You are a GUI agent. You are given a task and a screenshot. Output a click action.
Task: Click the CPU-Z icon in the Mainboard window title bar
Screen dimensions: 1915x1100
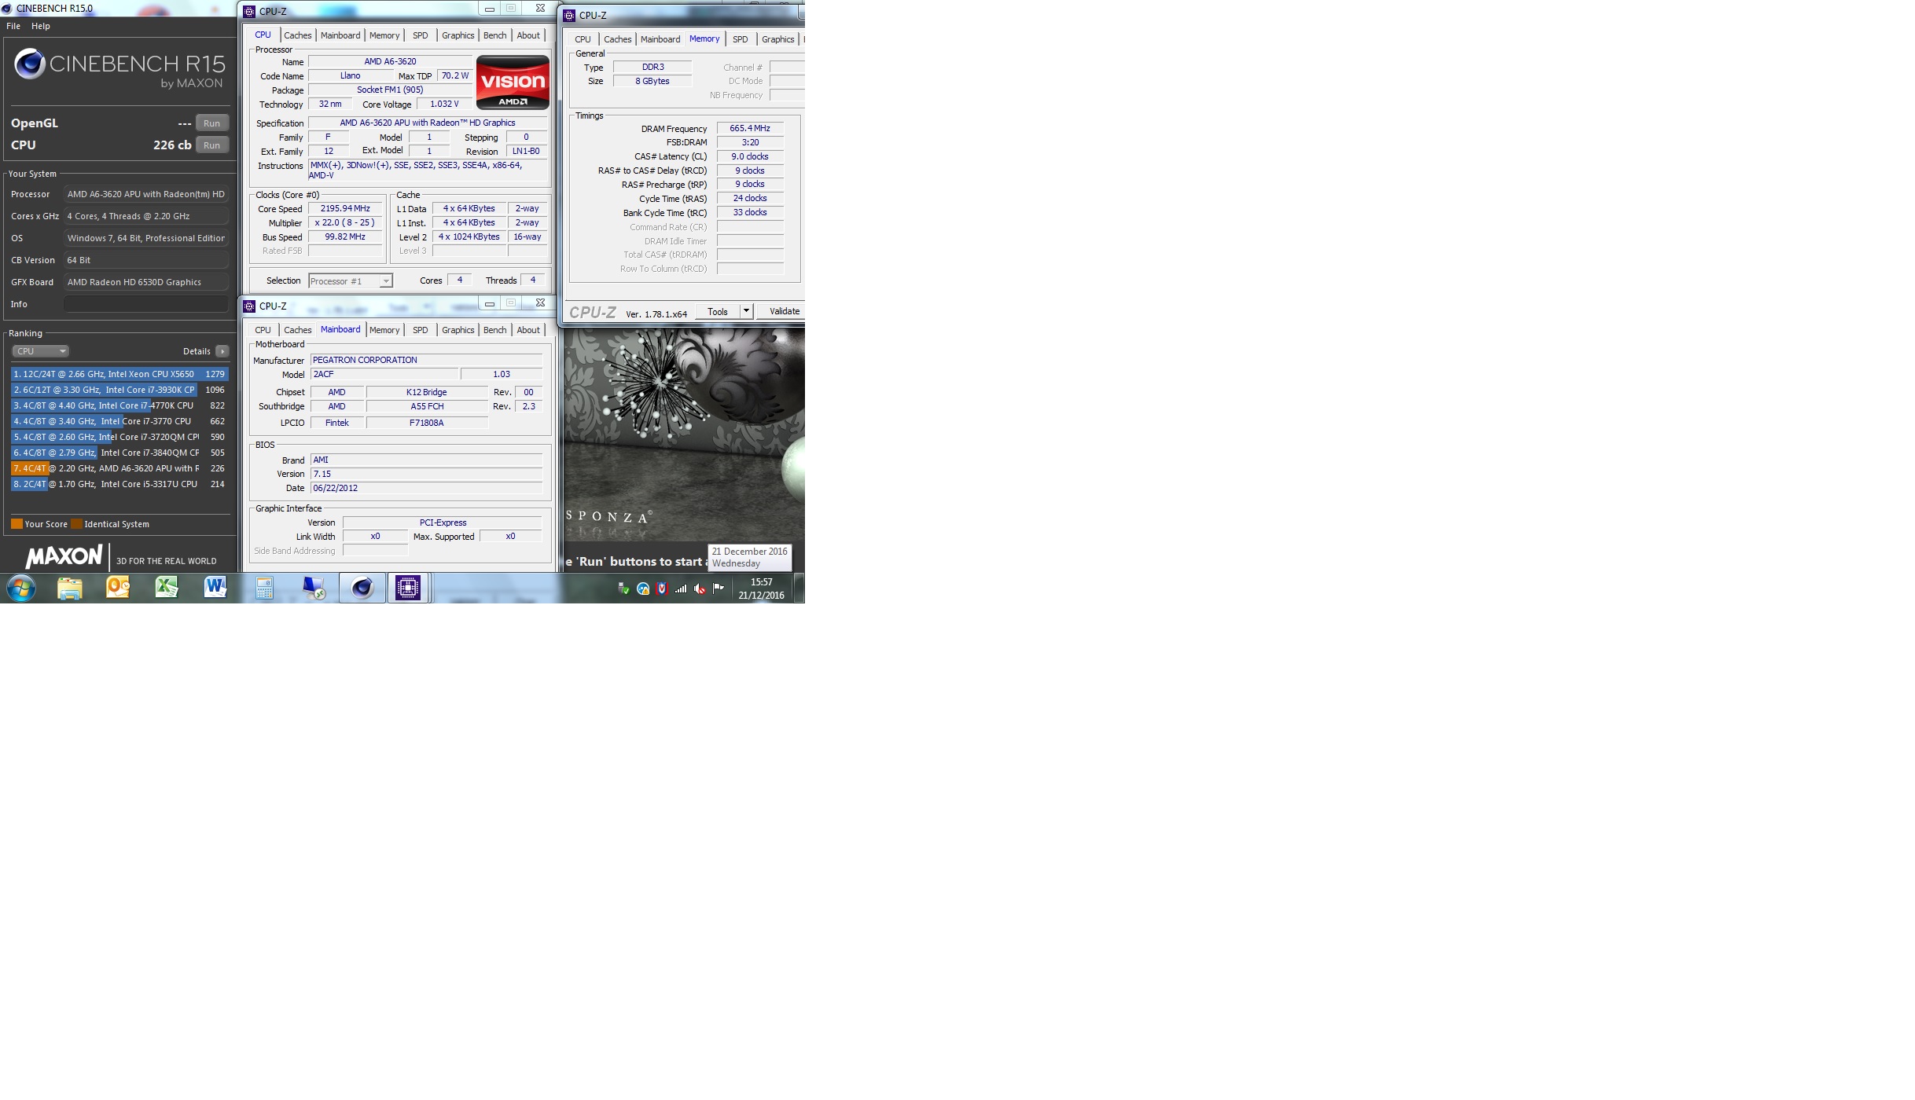point(249,306)
